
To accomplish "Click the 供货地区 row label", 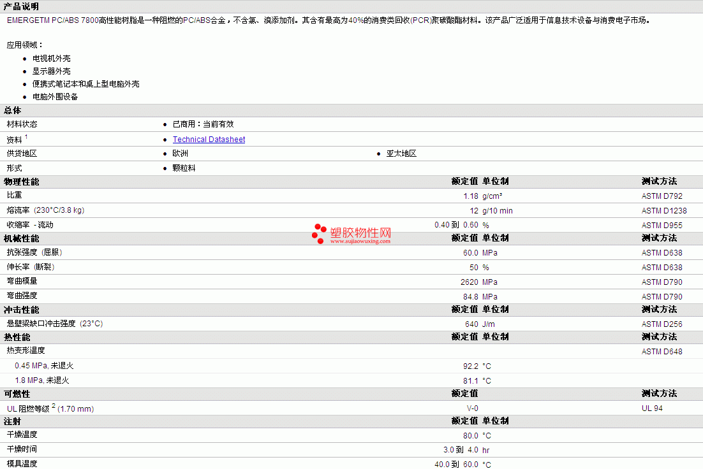I will click(x=22, y=153).
